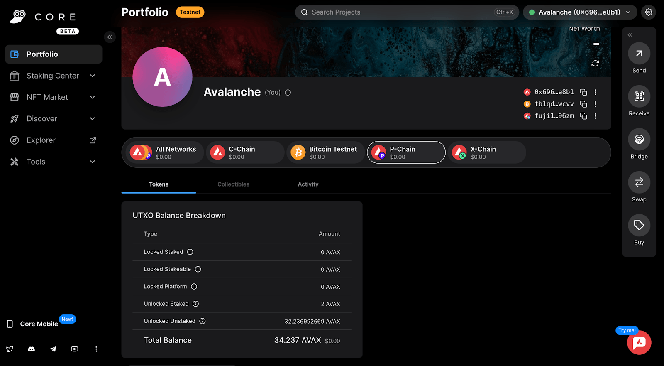Click the Total Balance 34.237 AVAX value

click(x=298, y=340)
